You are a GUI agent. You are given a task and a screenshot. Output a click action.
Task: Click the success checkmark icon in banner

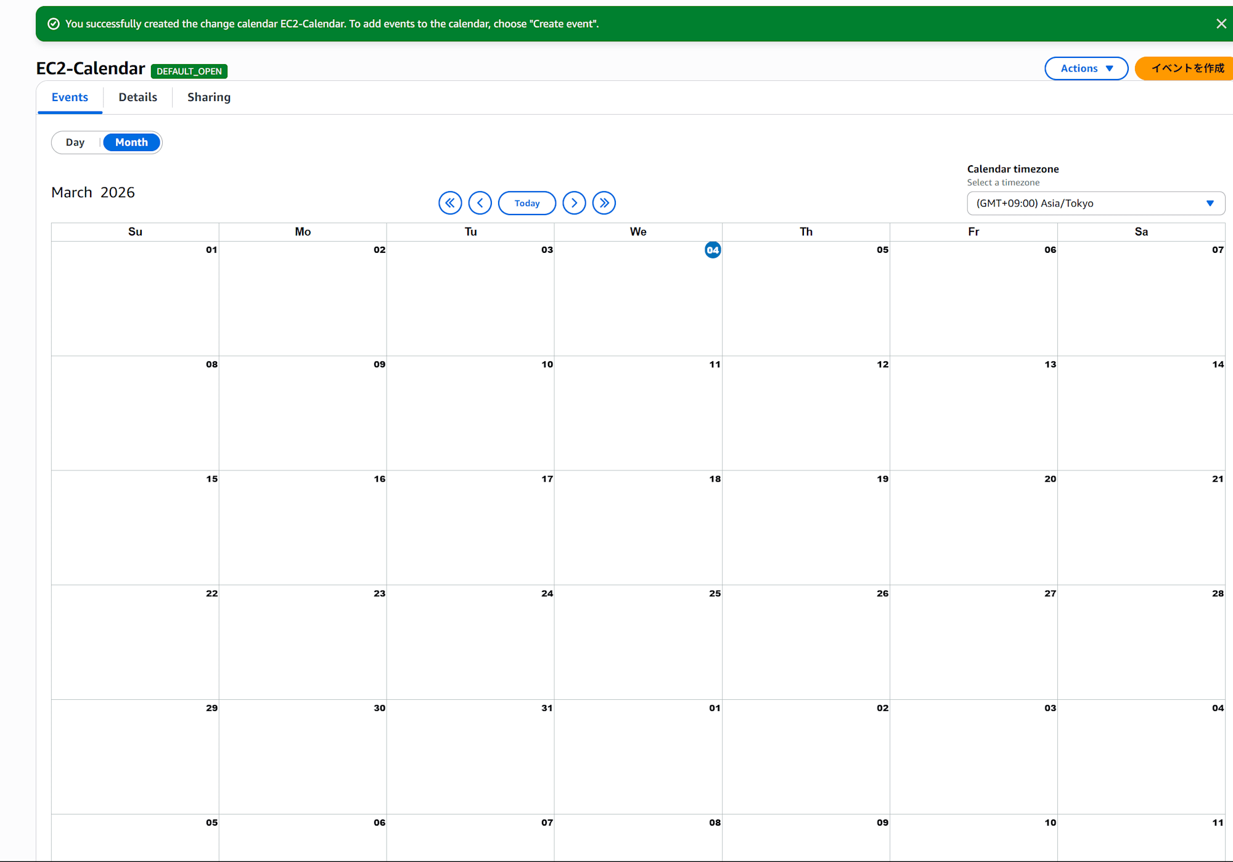[x=54, y=24]
